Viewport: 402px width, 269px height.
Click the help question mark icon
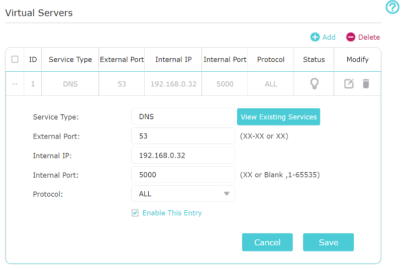pos(392,7)
